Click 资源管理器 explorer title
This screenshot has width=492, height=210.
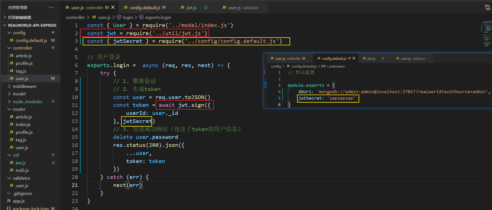click(18, 8)
